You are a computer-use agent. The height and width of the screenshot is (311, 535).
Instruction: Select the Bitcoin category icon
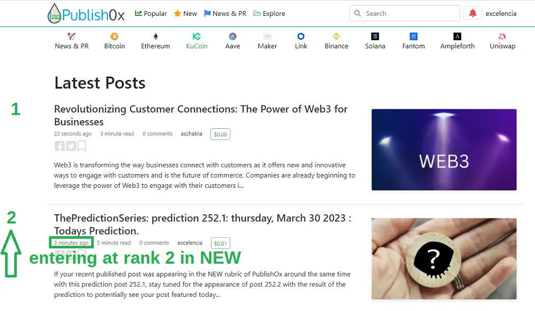coord(114,36)
